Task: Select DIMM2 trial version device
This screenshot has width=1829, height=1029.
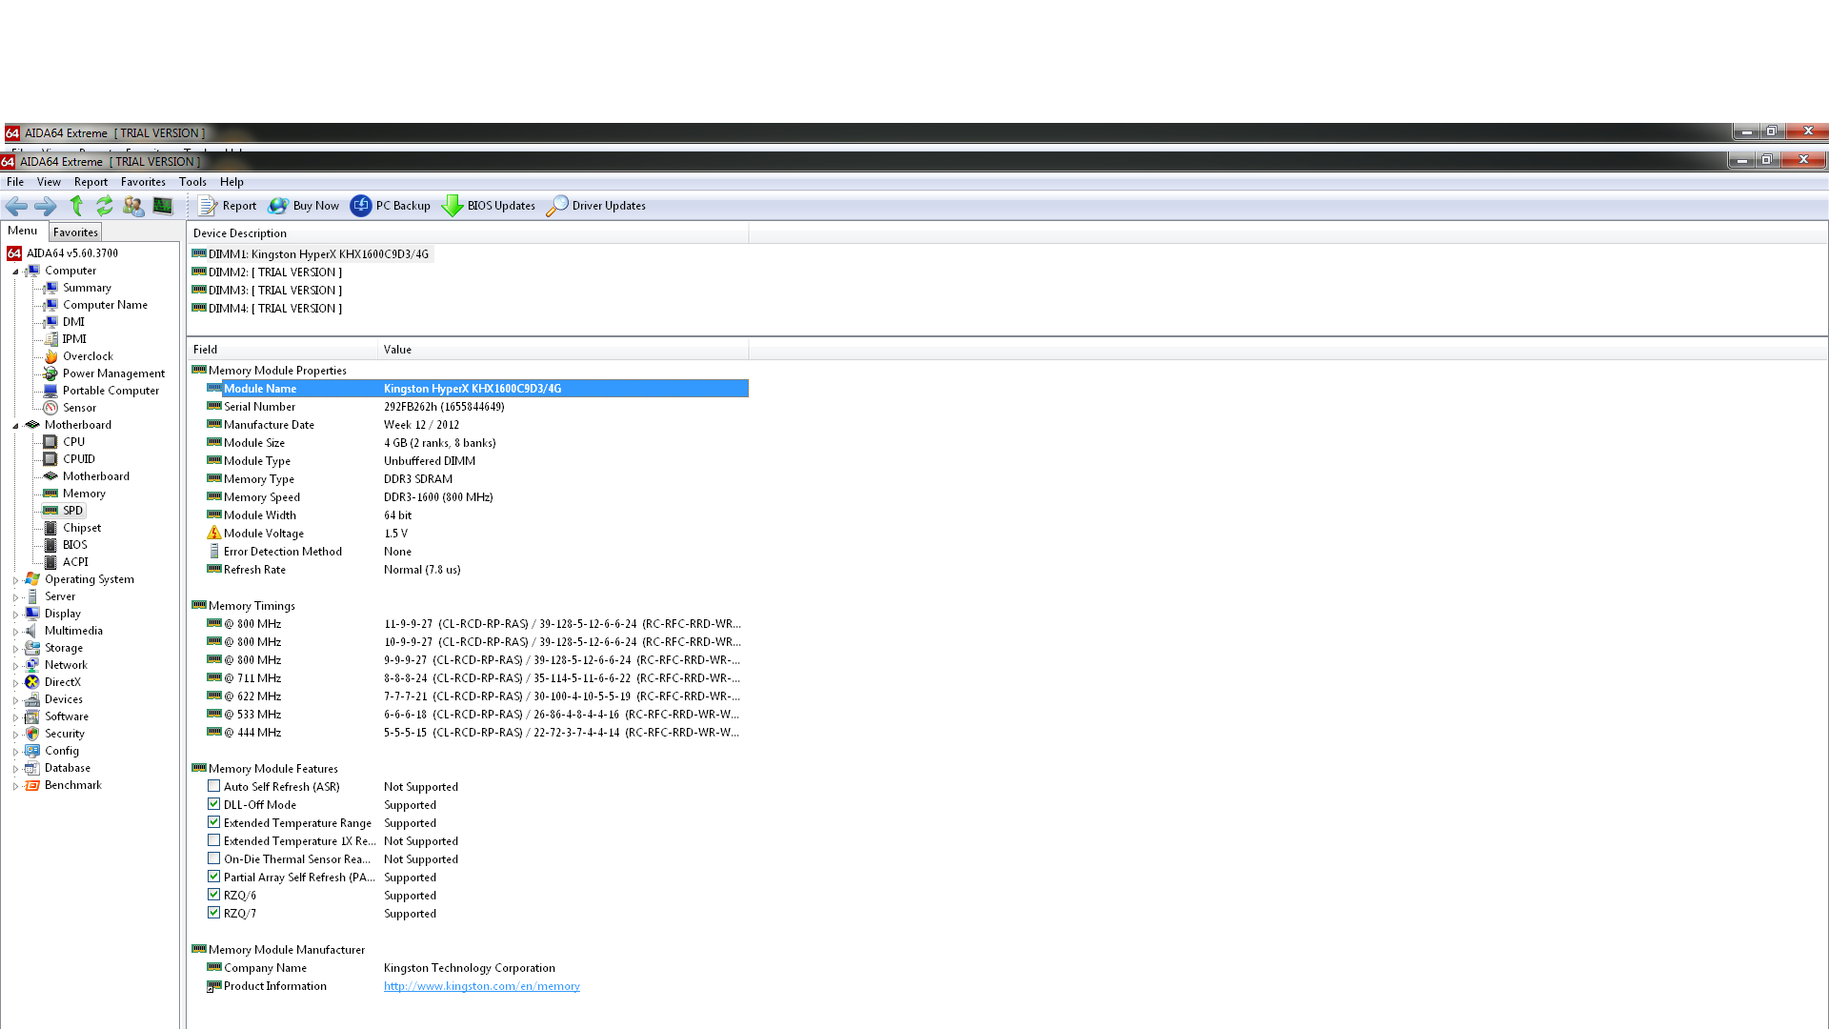Action: pos(267,272)
